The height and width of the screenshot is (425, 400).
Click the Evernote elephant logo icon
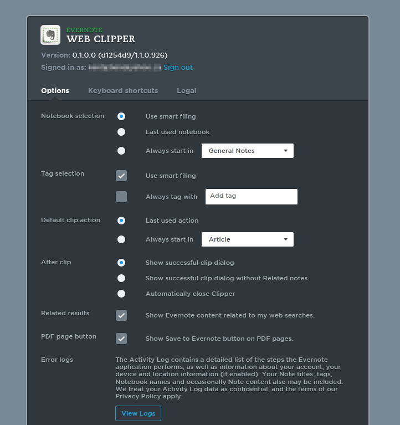click(50, 35)
